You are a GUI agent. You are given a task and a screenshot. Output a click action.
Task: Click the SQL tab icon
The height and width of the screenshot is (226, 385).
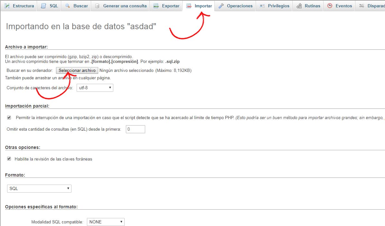[x=43, y=6]
